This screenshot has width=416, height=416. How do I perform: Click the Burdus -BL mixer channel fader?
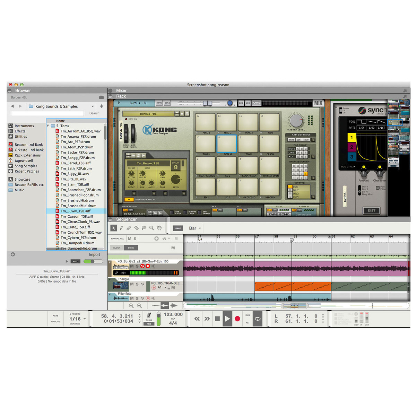207,103
